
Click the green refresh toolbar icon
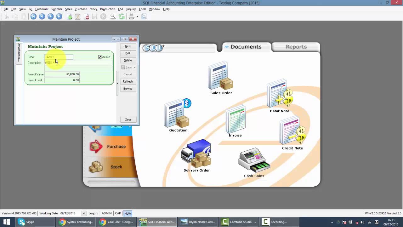pos(122,17)
